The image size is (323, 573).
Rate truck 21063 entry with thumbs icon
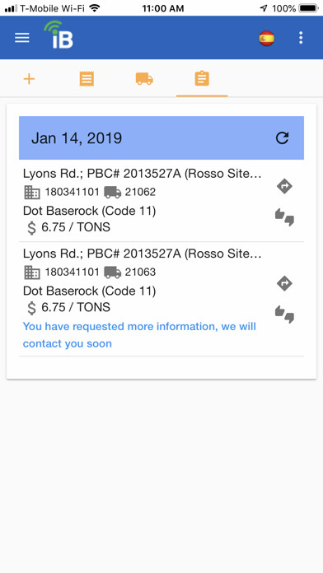pos(284,314)
